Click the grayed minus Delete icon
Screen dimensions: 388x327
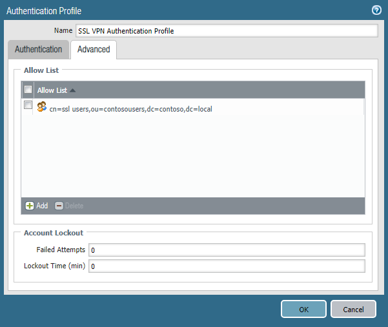click(59, 206)
